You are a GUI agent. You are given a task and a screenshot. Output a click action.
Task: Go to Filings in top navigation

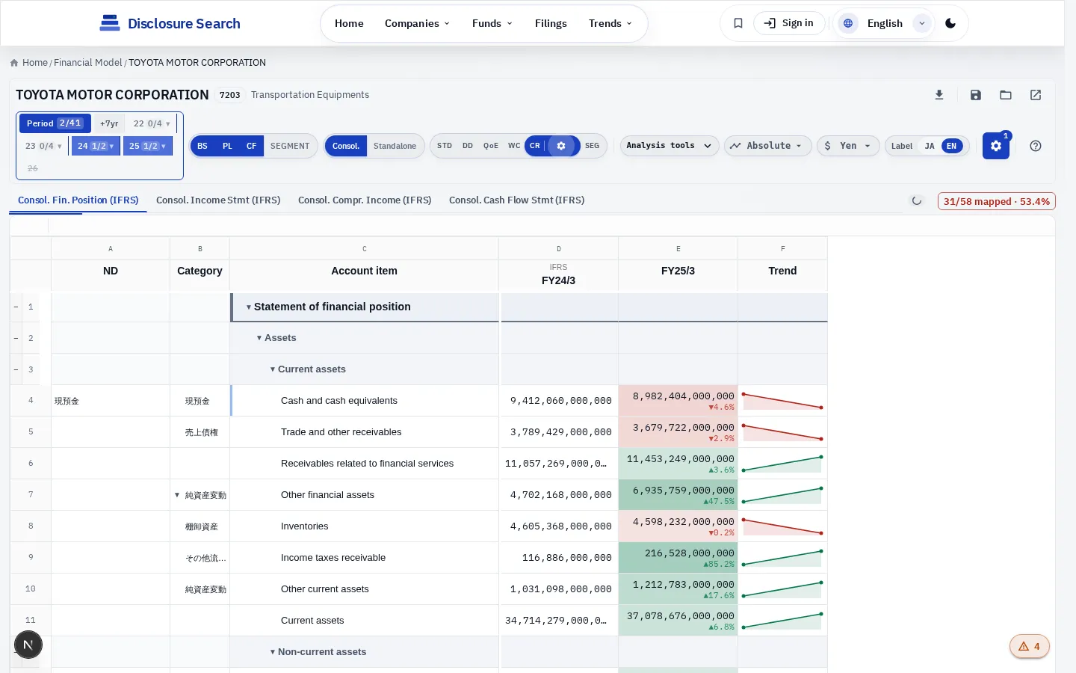pyautogui.click(x=551, y=23)
